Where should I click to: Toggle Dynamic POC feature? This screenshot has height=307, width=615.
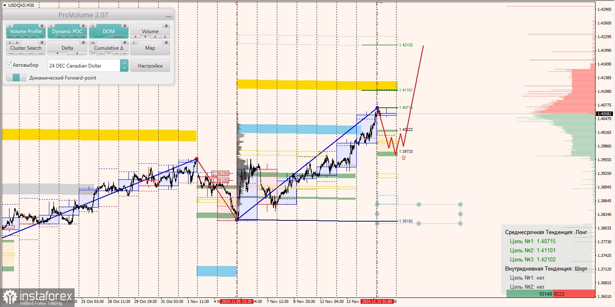[x=67, y=31]
